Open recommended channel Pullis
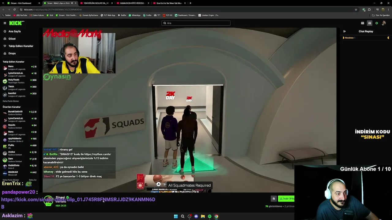The height and width of the screenshot is (220, 392). click(19, 146)
